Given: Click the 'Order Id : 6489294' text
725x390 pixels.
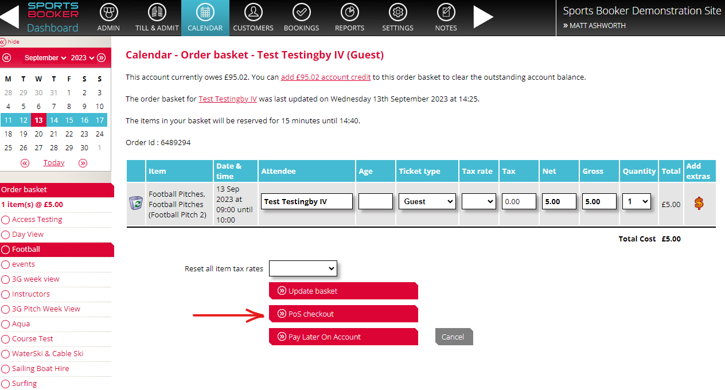Looking at the screenshot, I should click(x=158, y=142).
